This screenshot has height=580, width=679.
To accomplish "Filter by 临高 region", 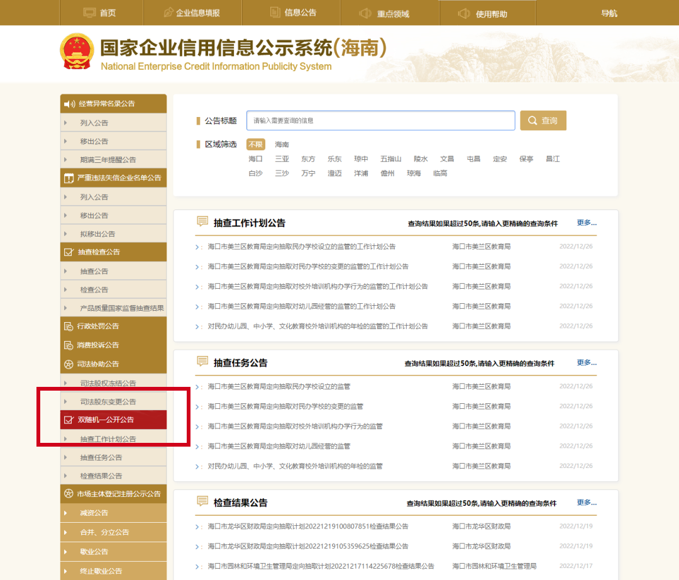I will point(440,173).
